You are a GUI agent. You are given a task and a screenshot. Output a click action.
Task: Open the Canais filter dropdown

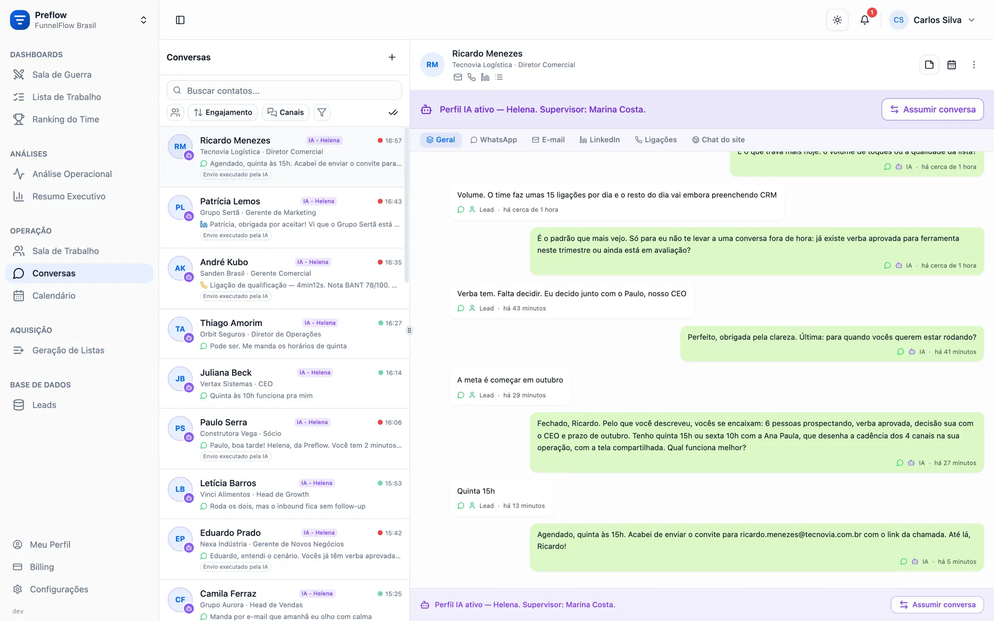286,112
